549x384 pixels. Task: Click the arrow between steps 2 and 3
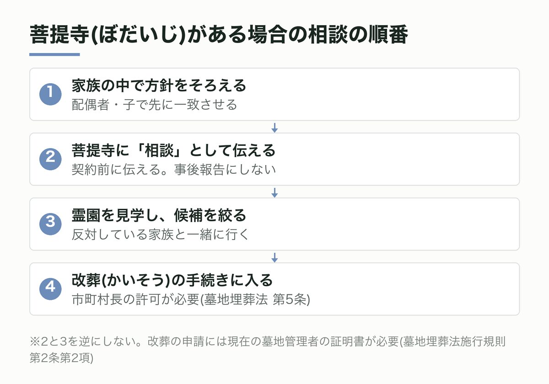(x=274, y=192)
